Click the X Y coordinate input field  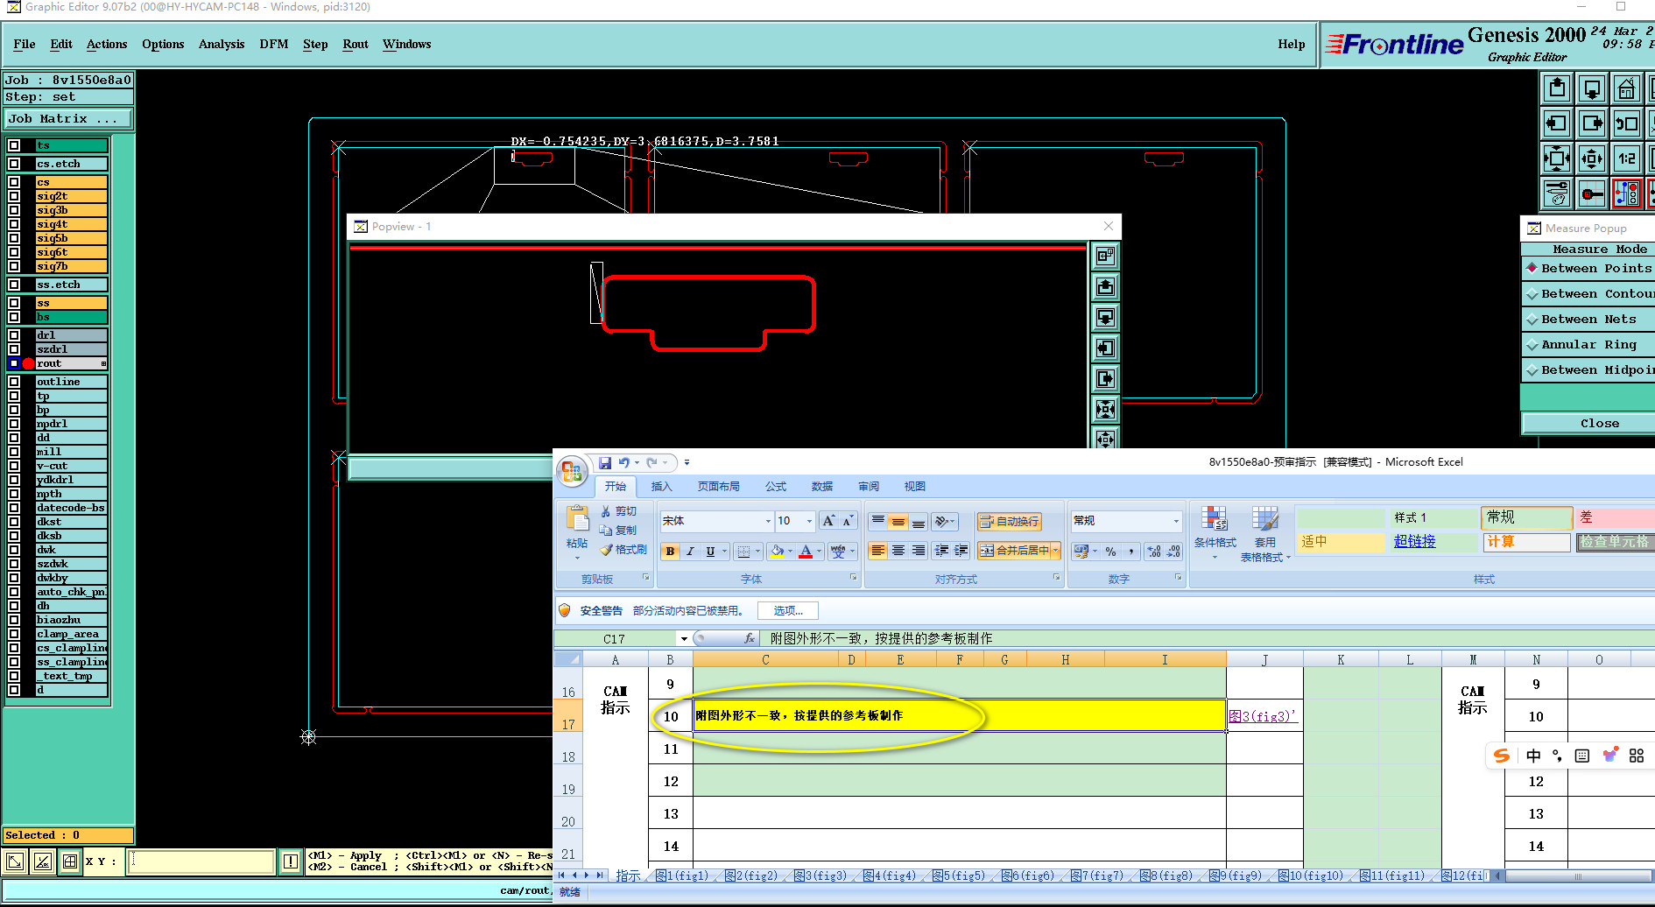tap(201, 861)
